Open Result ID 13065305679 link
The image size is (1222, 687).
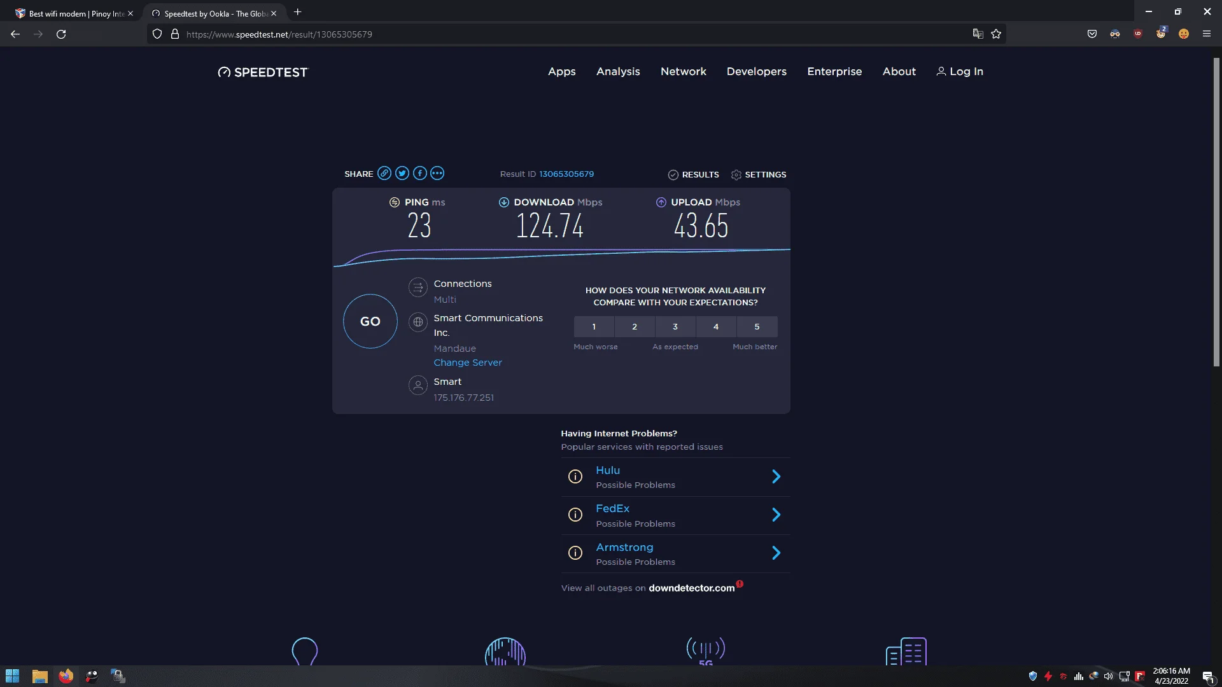(x=566, y=174)
